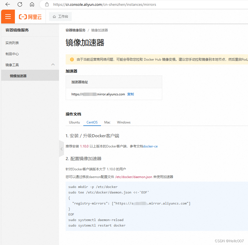
Task: Click the 'sudo mkdir -p /etc/docker' line
Action: (x=93, y=187)
